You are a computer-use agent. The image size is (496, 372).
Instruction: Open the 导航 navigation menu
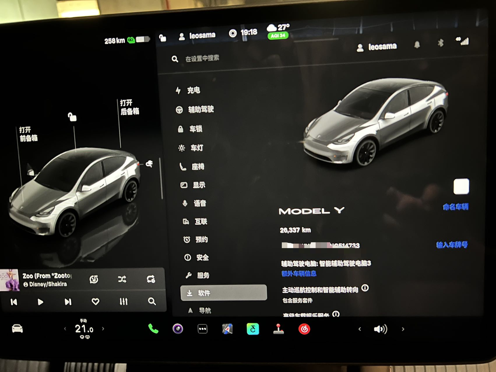click(199, 310)
